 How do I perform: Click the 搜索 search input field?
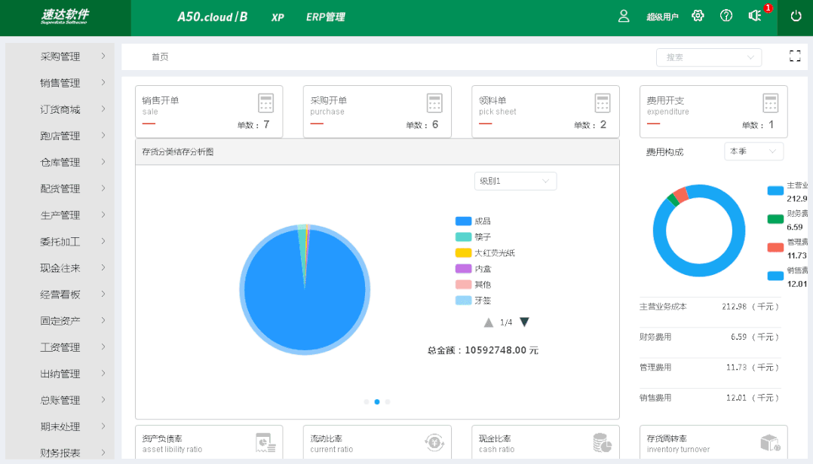(x=701, y=57)
